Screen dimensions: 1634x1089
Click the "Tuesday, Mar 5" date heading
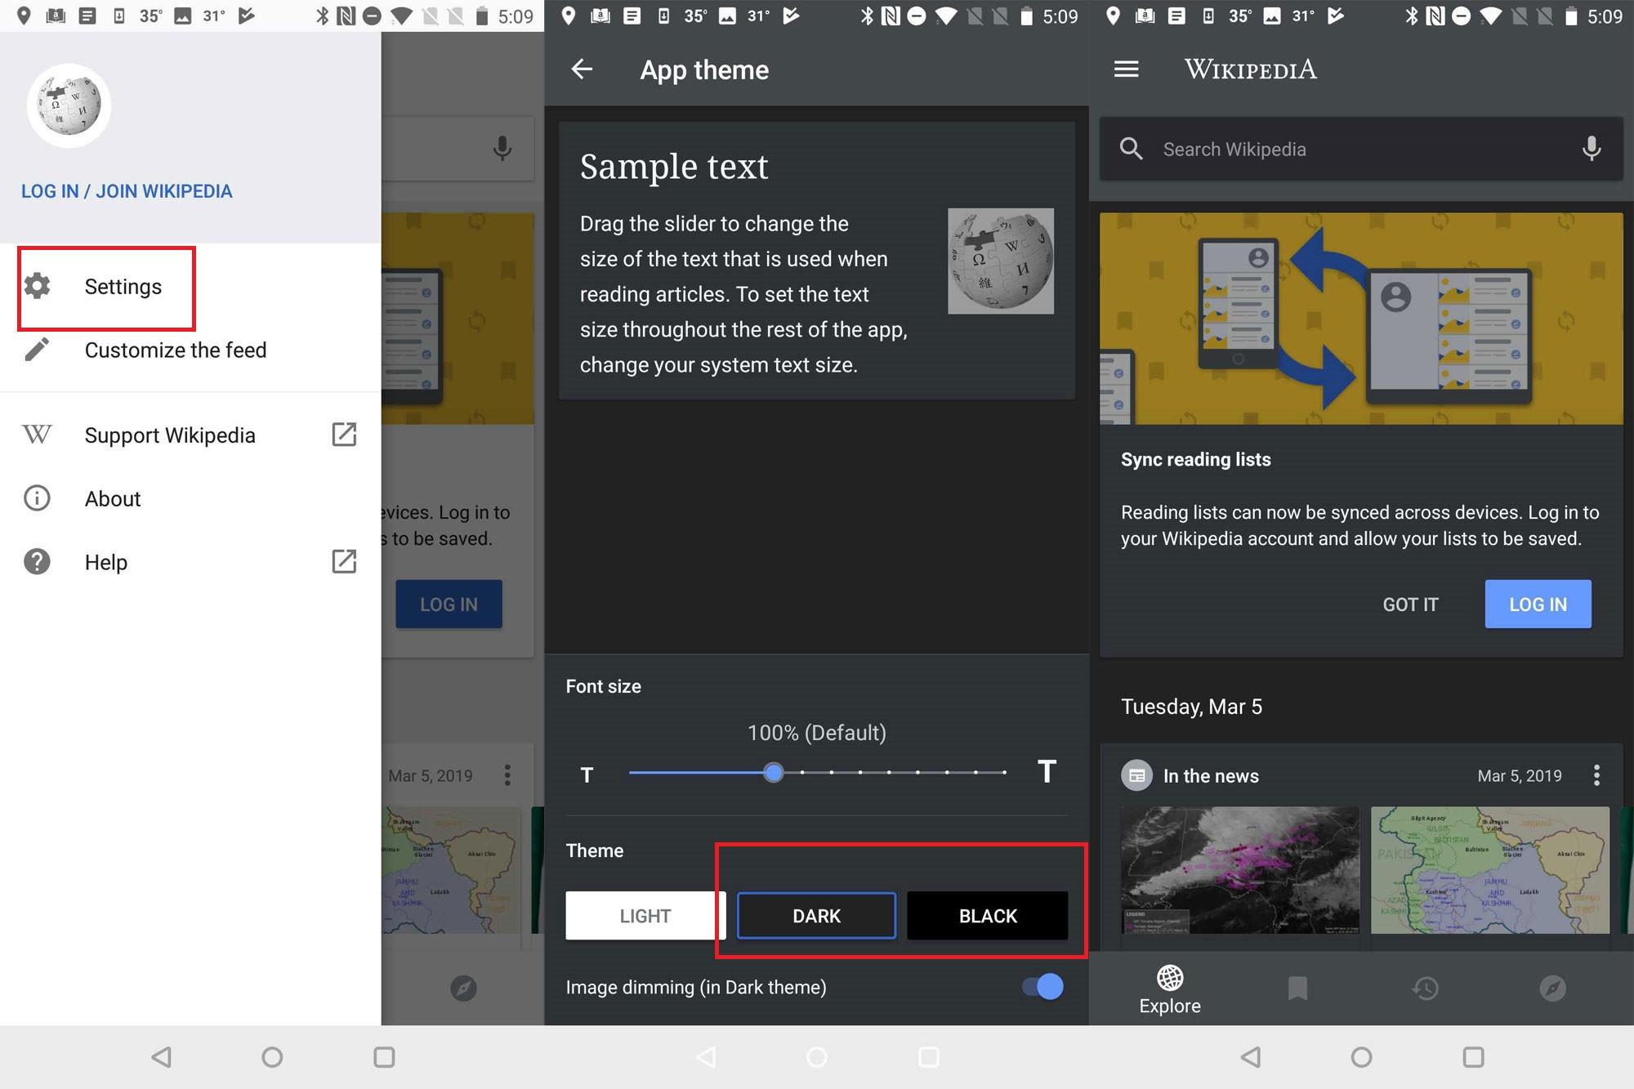(x=1191, y=707)
